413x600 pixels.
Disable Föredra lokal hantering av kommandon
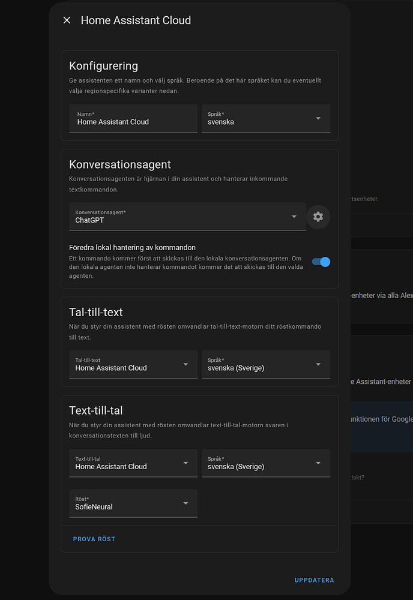point(321,262)
